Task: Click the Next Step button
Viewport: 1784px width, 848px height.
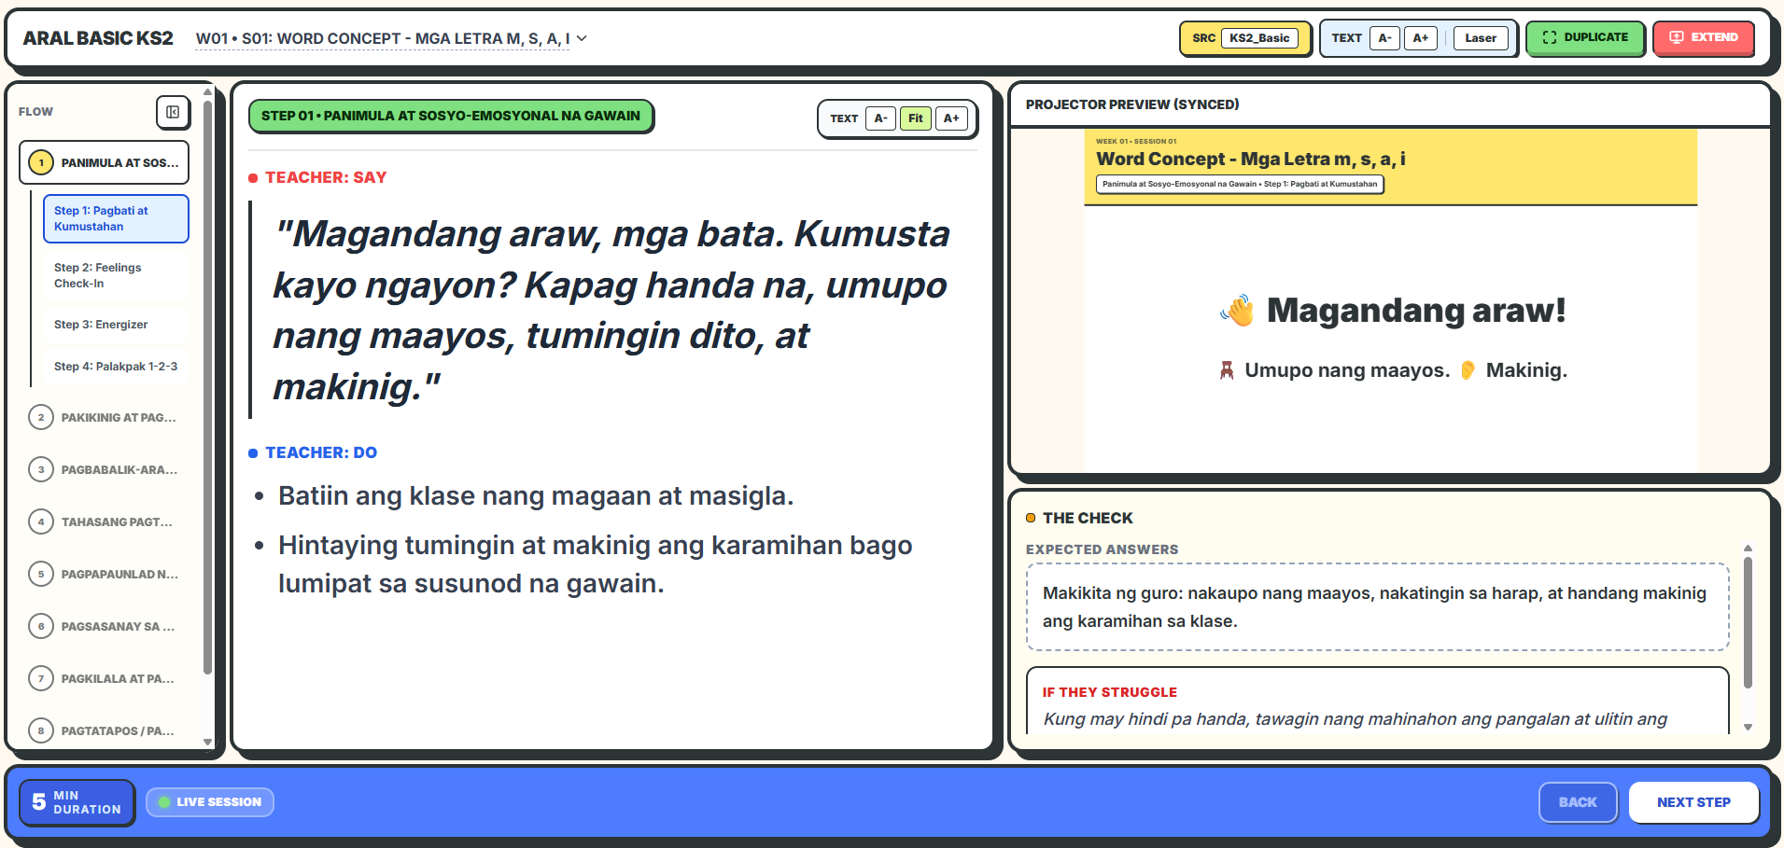Action: [x=1693, y=802]
